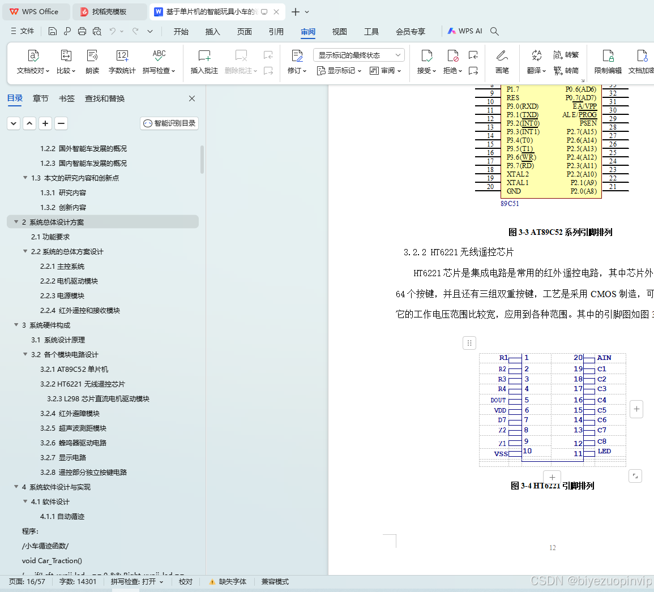Screen dimensions: 654x592
Task: Click the minus button in outline toolbar
Action: coord(61,123)
